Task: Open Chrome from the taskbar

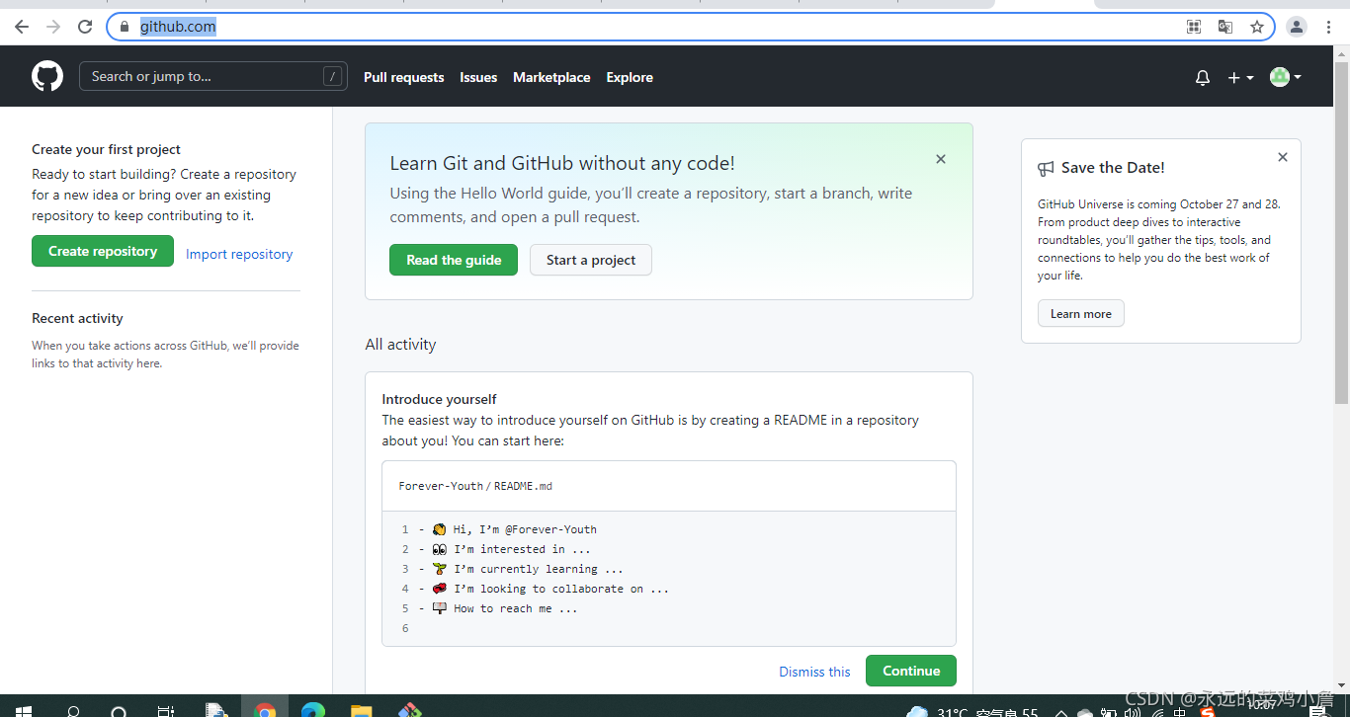Action: [x=265, y=710]
